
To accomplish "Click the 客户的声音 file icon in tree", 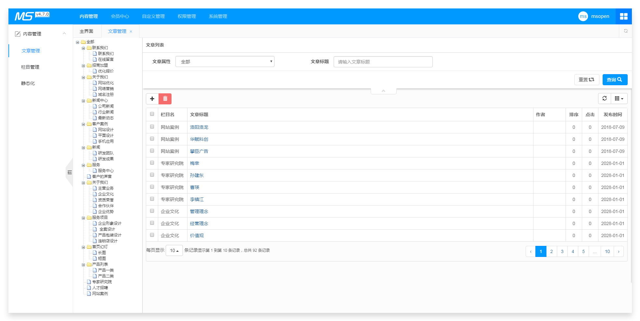I will point(89,177).
